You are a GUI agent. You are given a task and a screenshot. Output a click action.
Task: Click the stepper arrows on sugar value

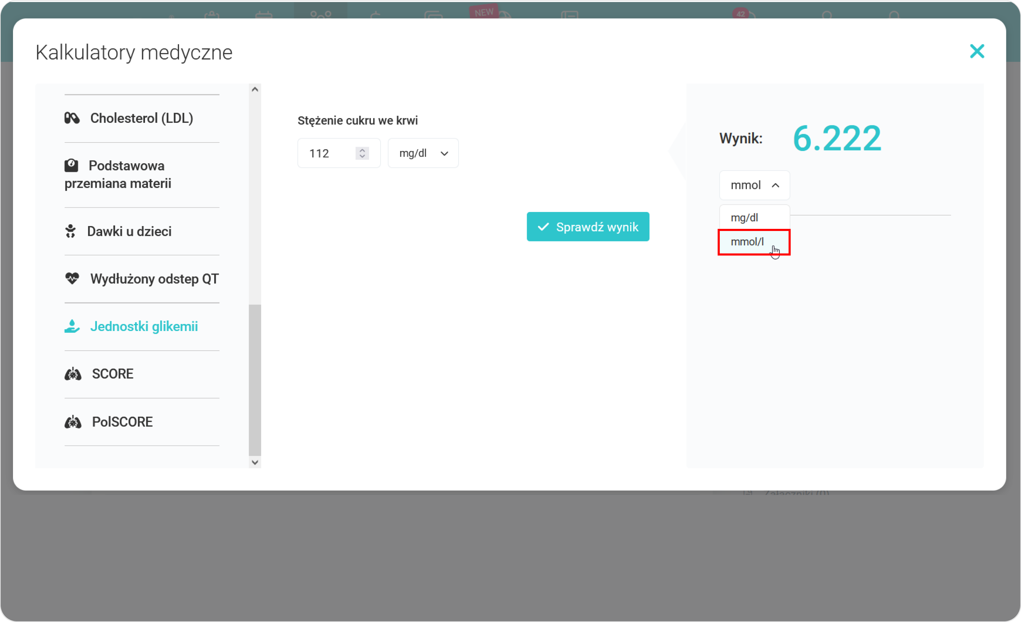[x=362, y=153]
